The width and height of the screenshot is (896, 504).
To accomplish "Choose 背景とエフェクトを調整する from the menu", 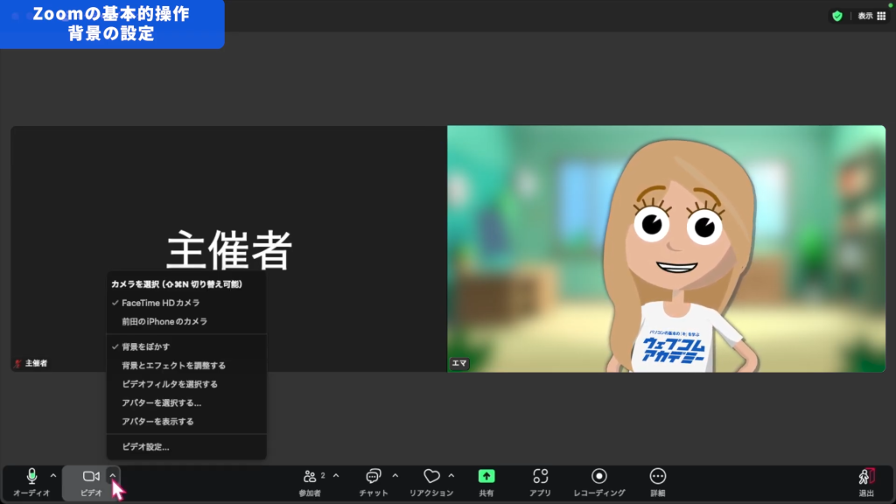I will click(x=173, y=366).
